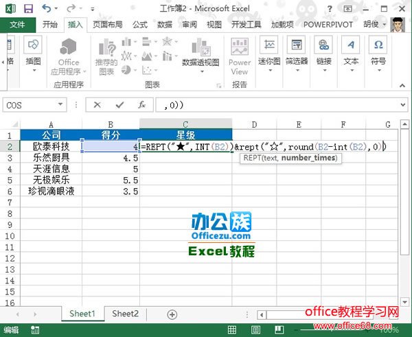Click the fx Insert Function button
412x337 pixels.
point(141,105)
